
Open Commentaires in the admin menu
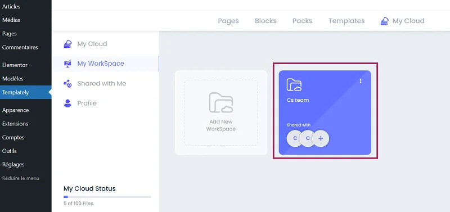[20, 47]
